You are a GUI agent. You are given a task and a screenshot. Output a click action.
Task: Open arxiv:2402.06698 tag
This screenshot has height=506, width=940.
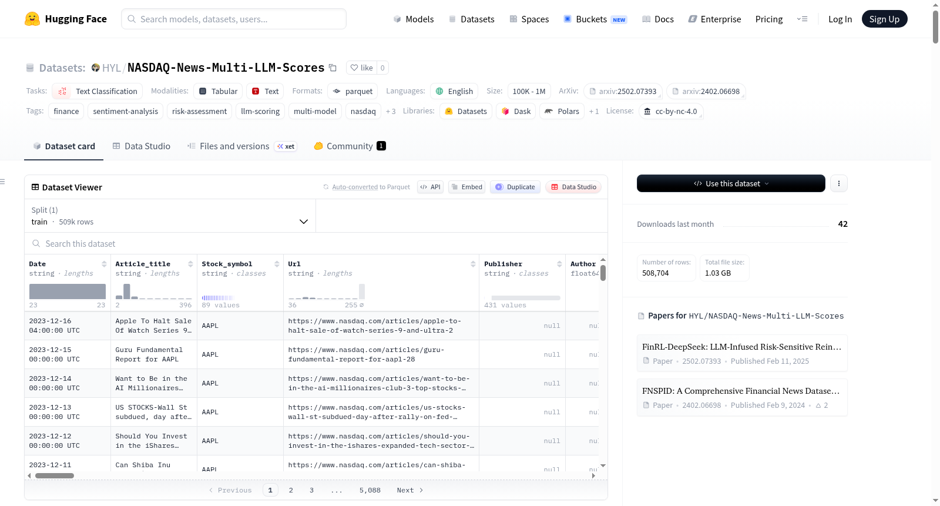pyautogui.click(x=706, y=91)
